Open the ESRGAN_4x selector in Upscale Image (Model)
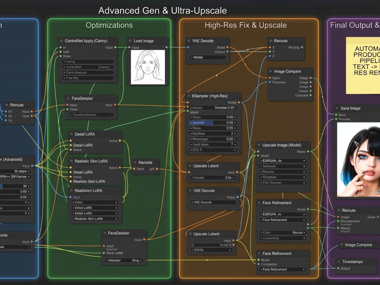Viewport: 380px width, 285px height. 283,161
